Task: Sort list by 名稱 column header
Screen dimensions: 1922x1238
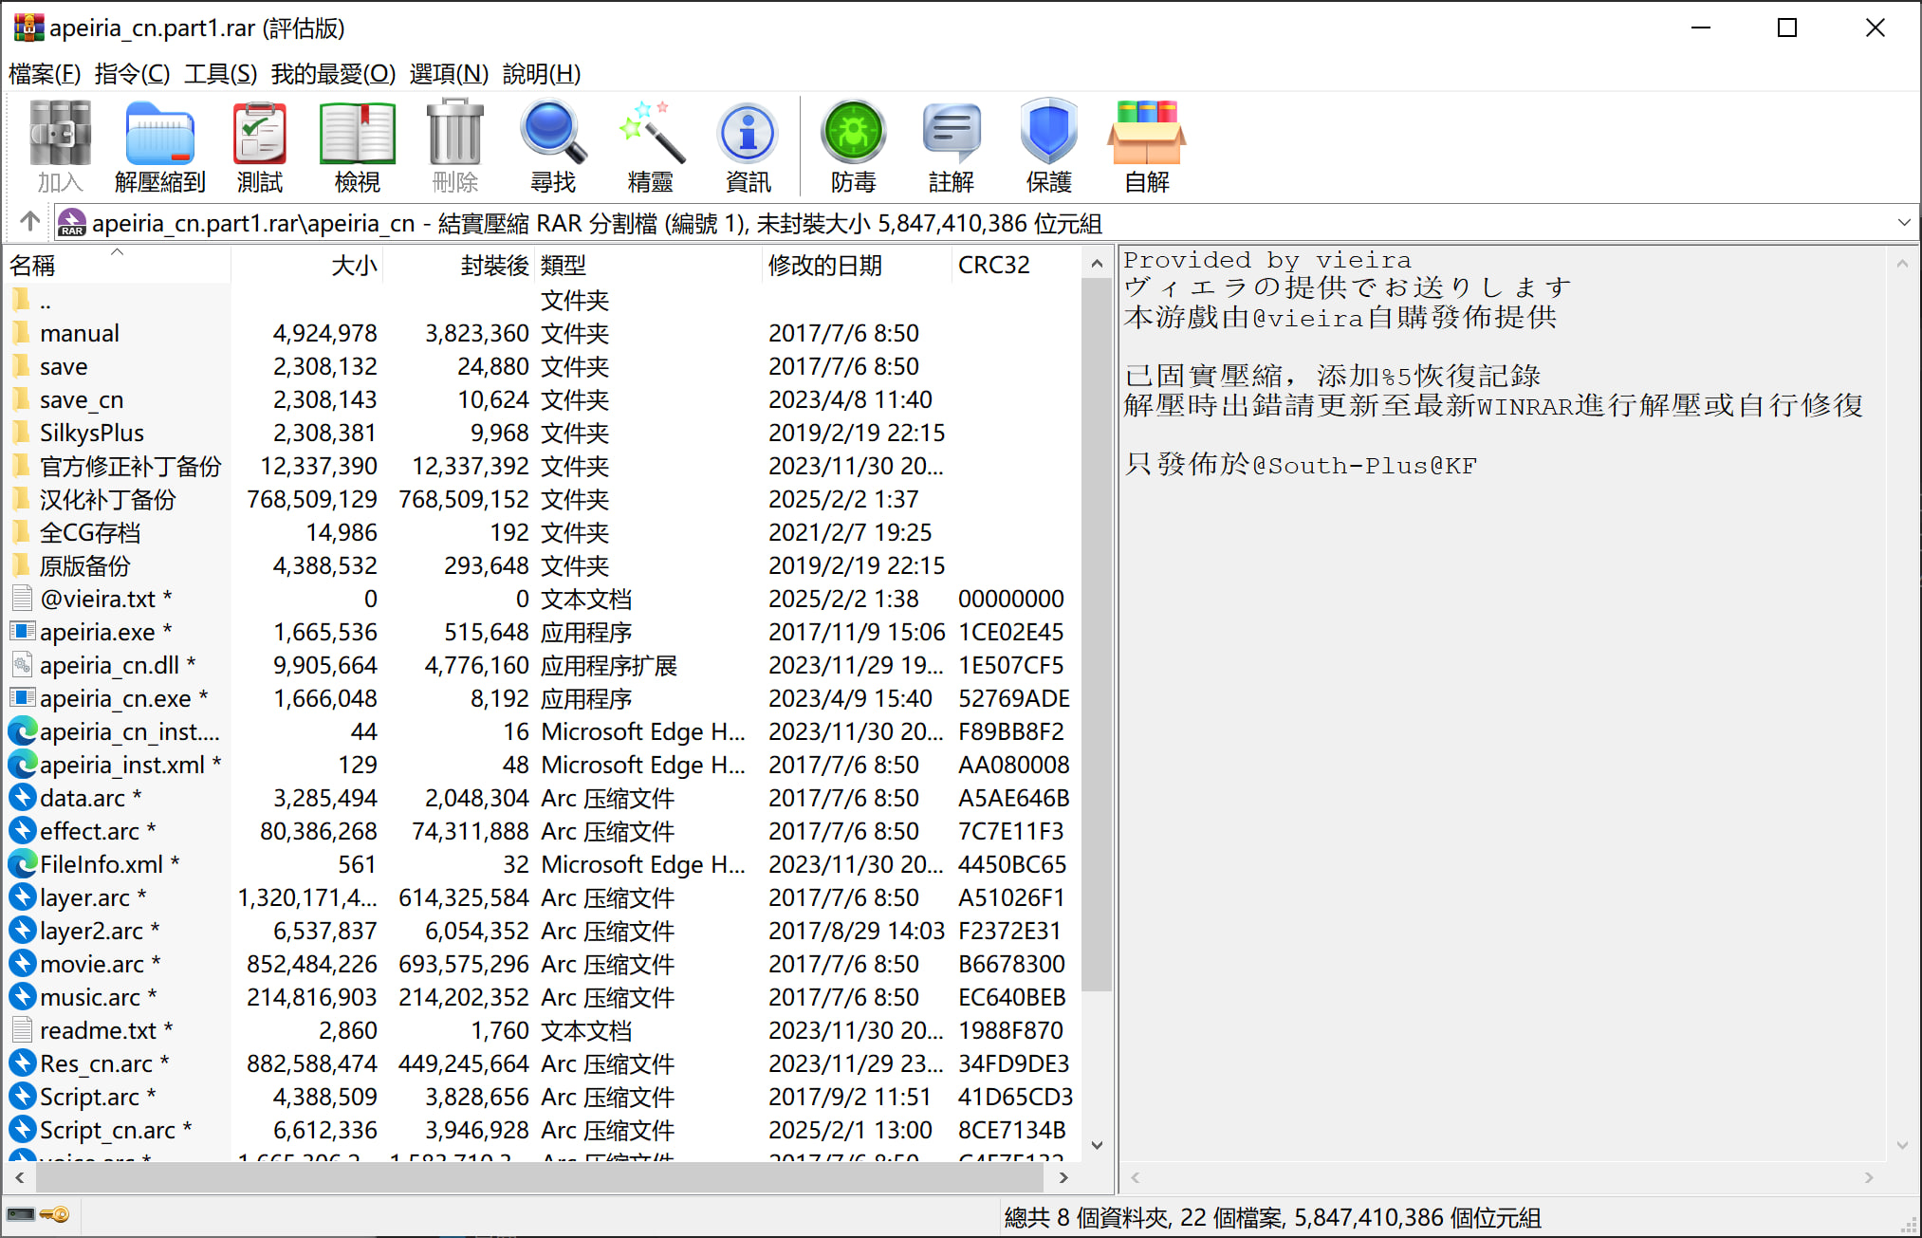Action: 33,266
